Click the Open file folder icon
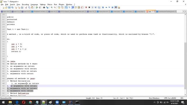The image size is (187, 105). 6,8
